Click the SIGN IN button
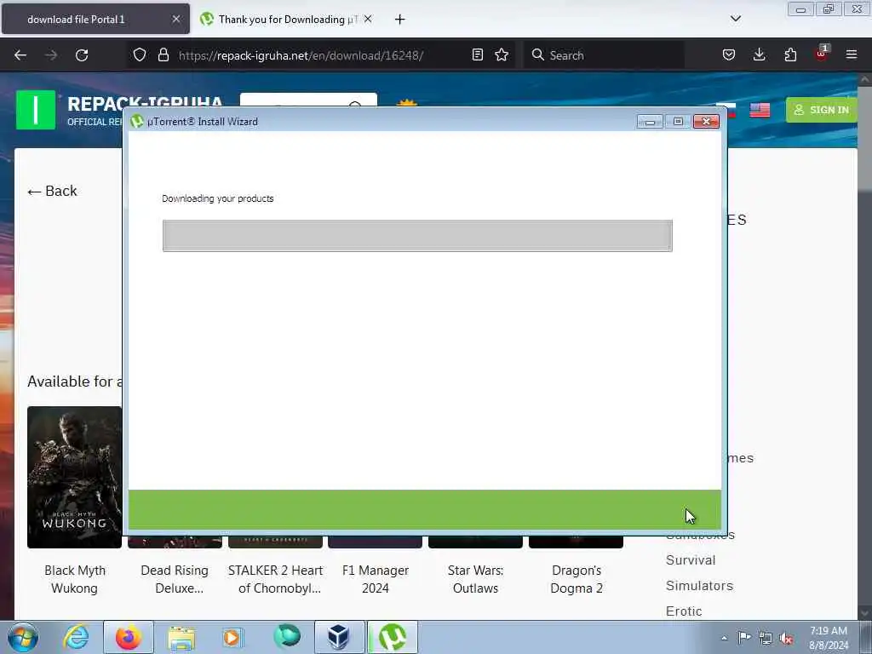872x654 pixels. coord(822,110)
